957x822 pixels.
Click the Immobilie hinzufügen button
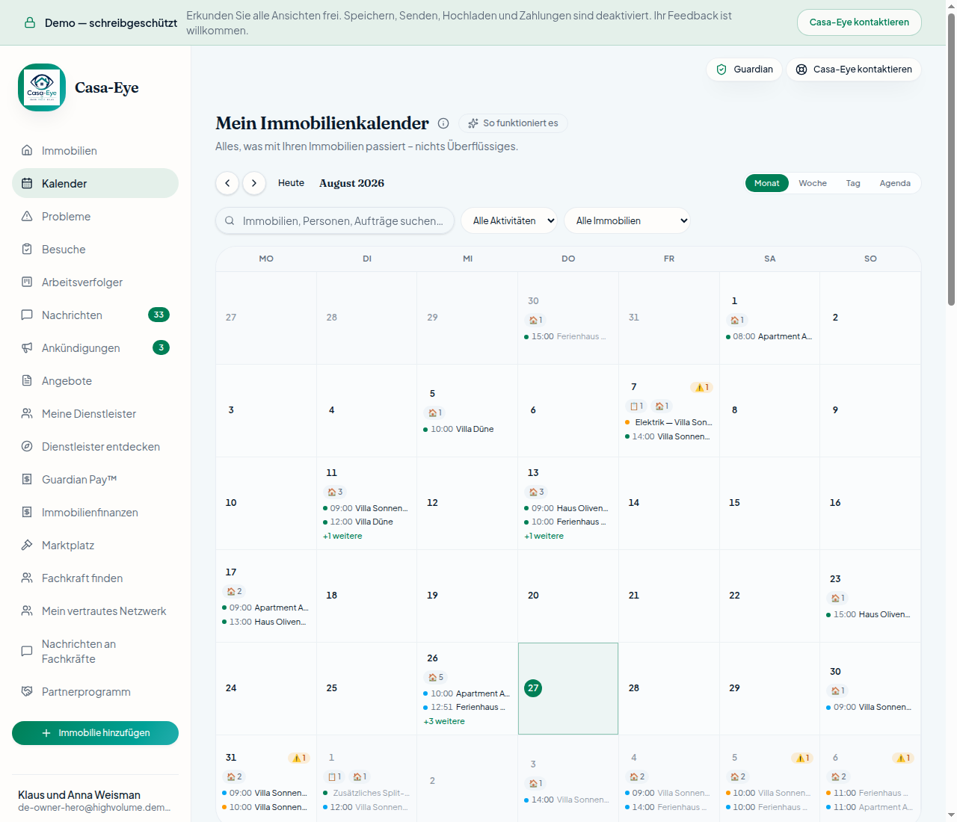(x=95, y=733)
